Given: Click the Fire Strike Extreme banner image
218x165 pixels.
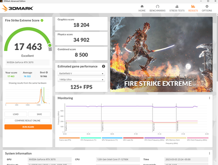Looking at the screenshot, I should [161, 54].
